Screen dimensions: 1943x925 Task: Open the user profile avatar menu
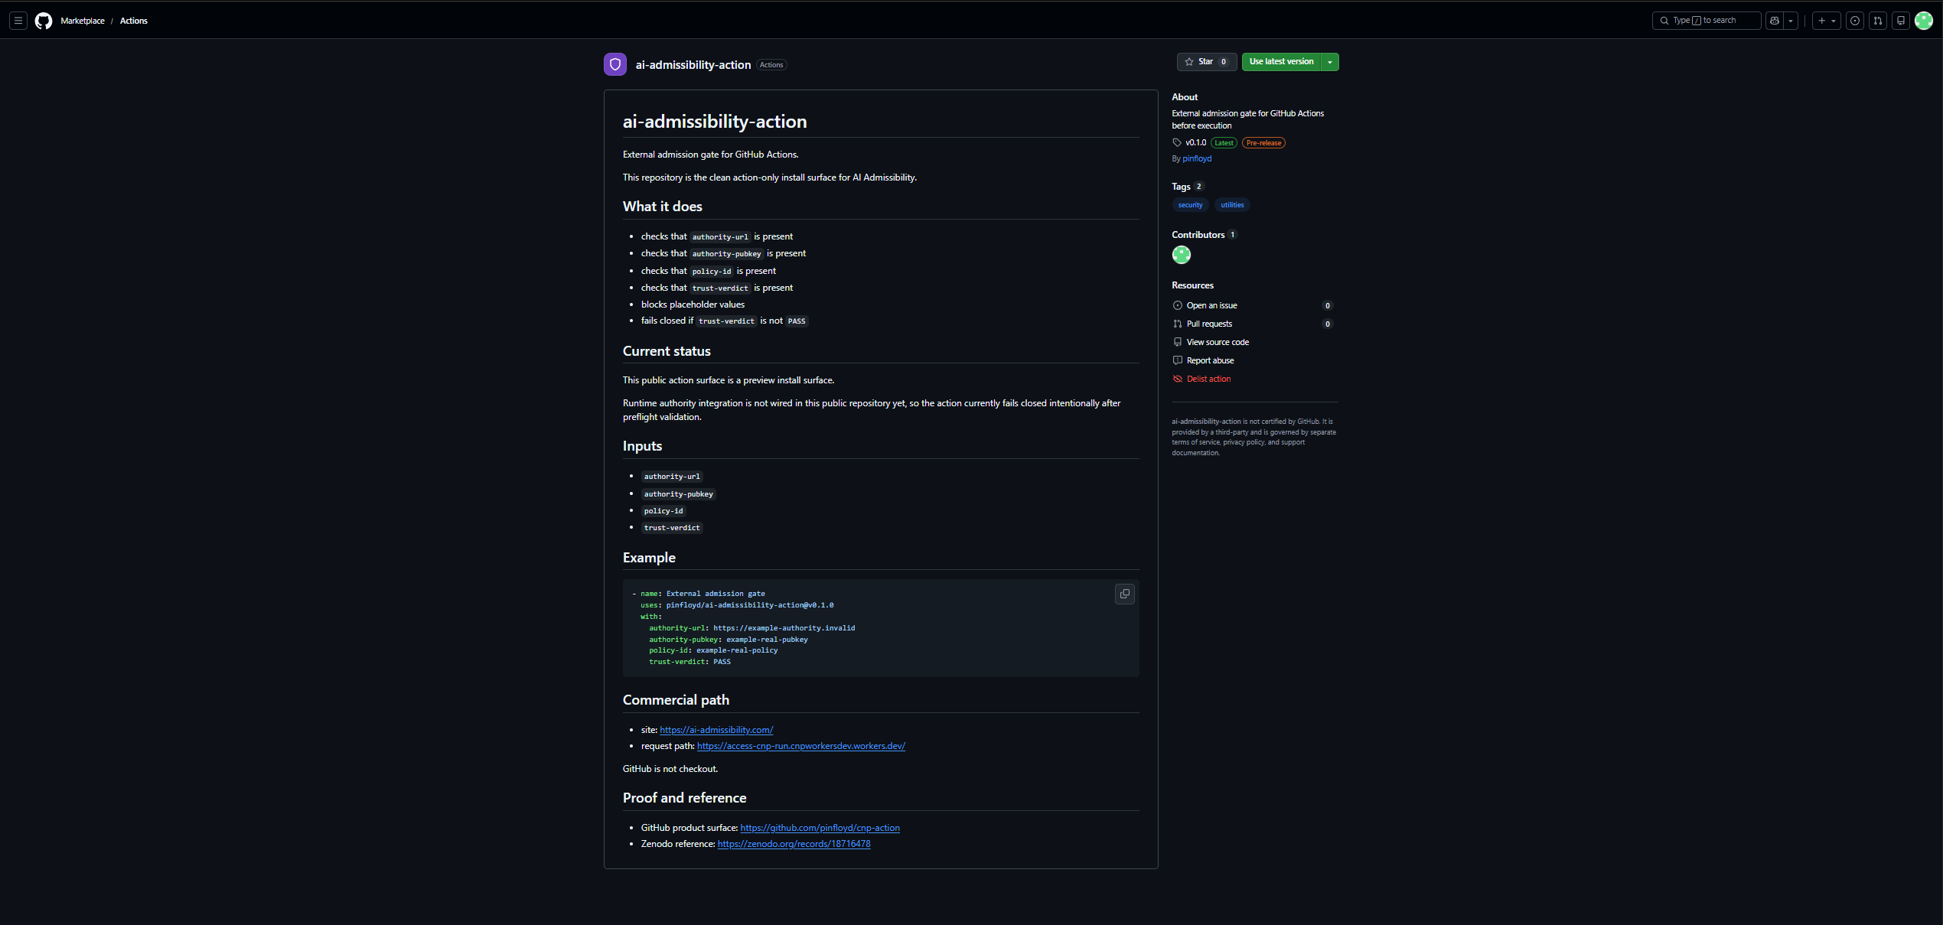(x=1924, y=21)
